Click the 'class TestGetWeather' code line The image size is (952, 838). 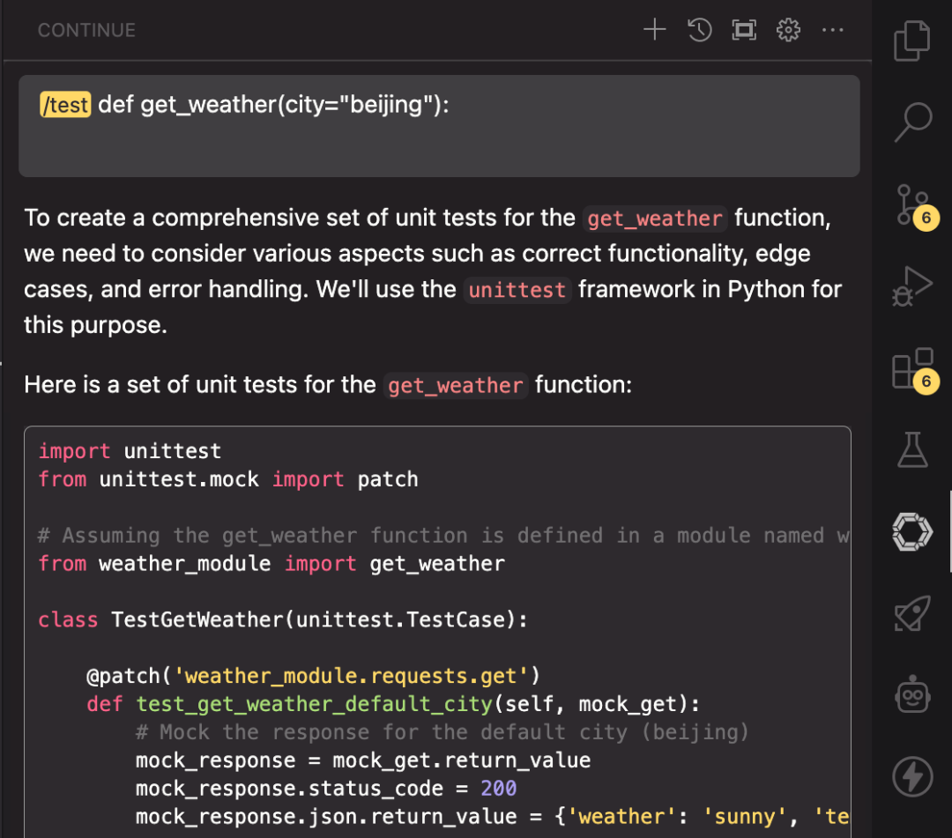coord(283,619)
